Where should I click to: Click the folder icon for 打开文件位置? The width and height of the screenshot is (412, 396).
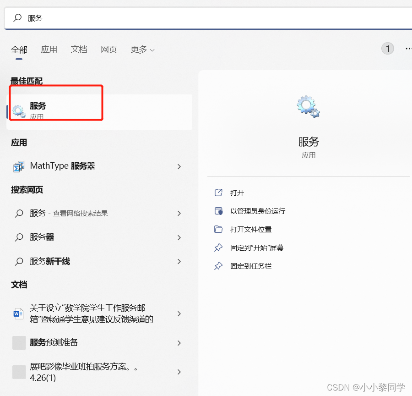click(x=218, y=230)
